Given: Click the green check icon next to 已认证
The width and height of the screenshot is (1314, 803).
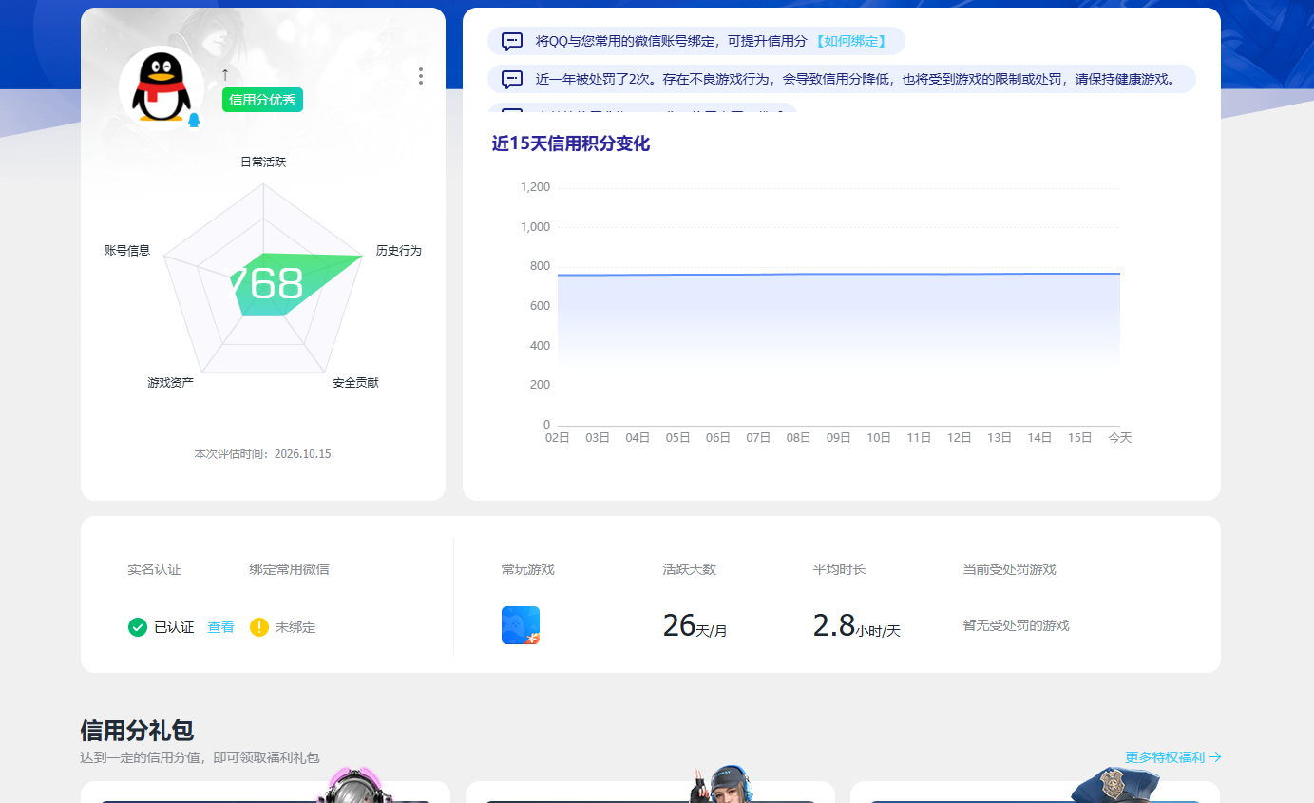Looking at the screenshot, I should (138, 627).
